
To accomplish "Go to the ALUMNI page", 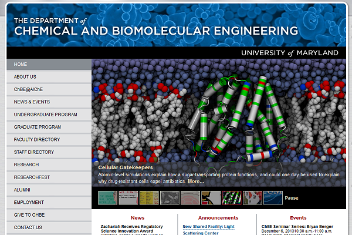I will 49,190.
